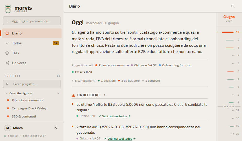Image resolution: width=242 pixels, height=141 pixels.
Task: Click the Universe share-graph icon
Action: [7, 63]
